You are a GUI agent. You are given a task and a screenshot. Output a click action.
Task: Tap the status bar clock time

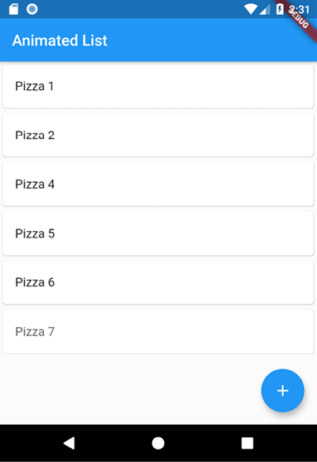pyautogui.click(x=299, y=9)
